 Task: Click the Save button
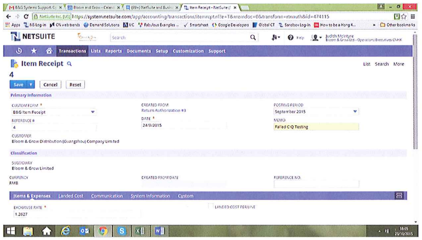[x=19, y=84]
